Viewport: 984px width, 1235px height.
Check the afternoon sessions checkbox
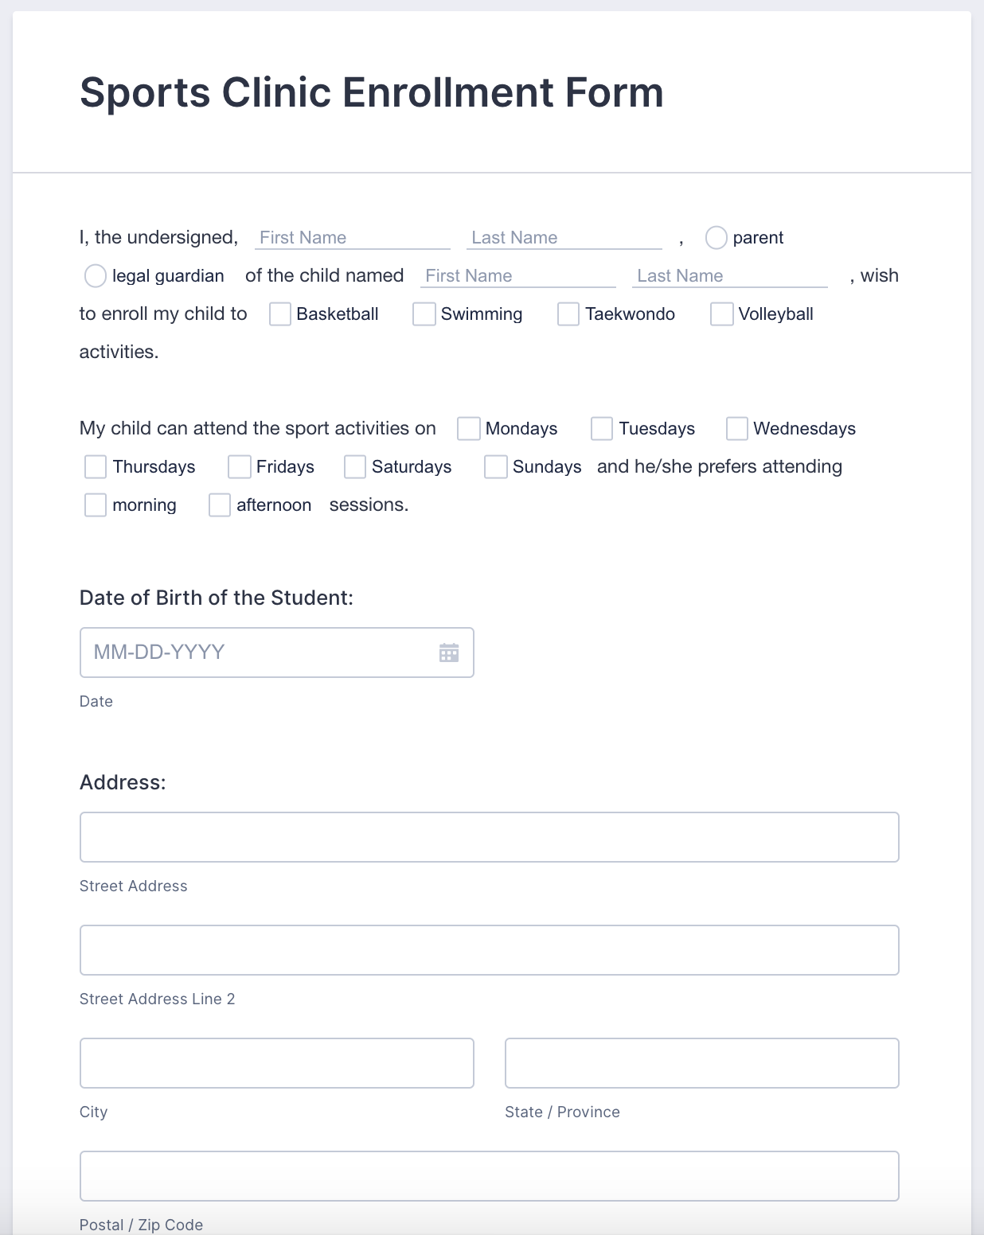(x=219, y=505)
